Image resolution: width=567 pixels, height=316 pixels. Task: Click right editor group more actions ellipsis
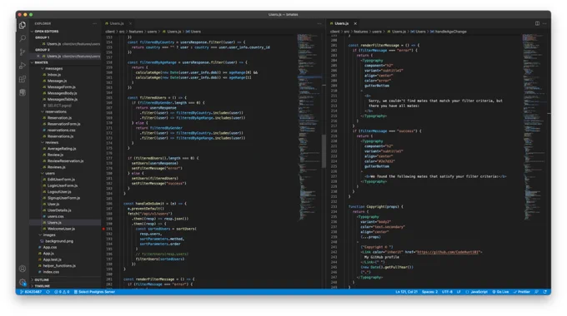pyautogui.click(x=544, y=23)
